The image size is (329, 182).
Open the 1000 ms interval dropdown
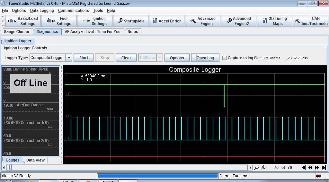[159, 58]
